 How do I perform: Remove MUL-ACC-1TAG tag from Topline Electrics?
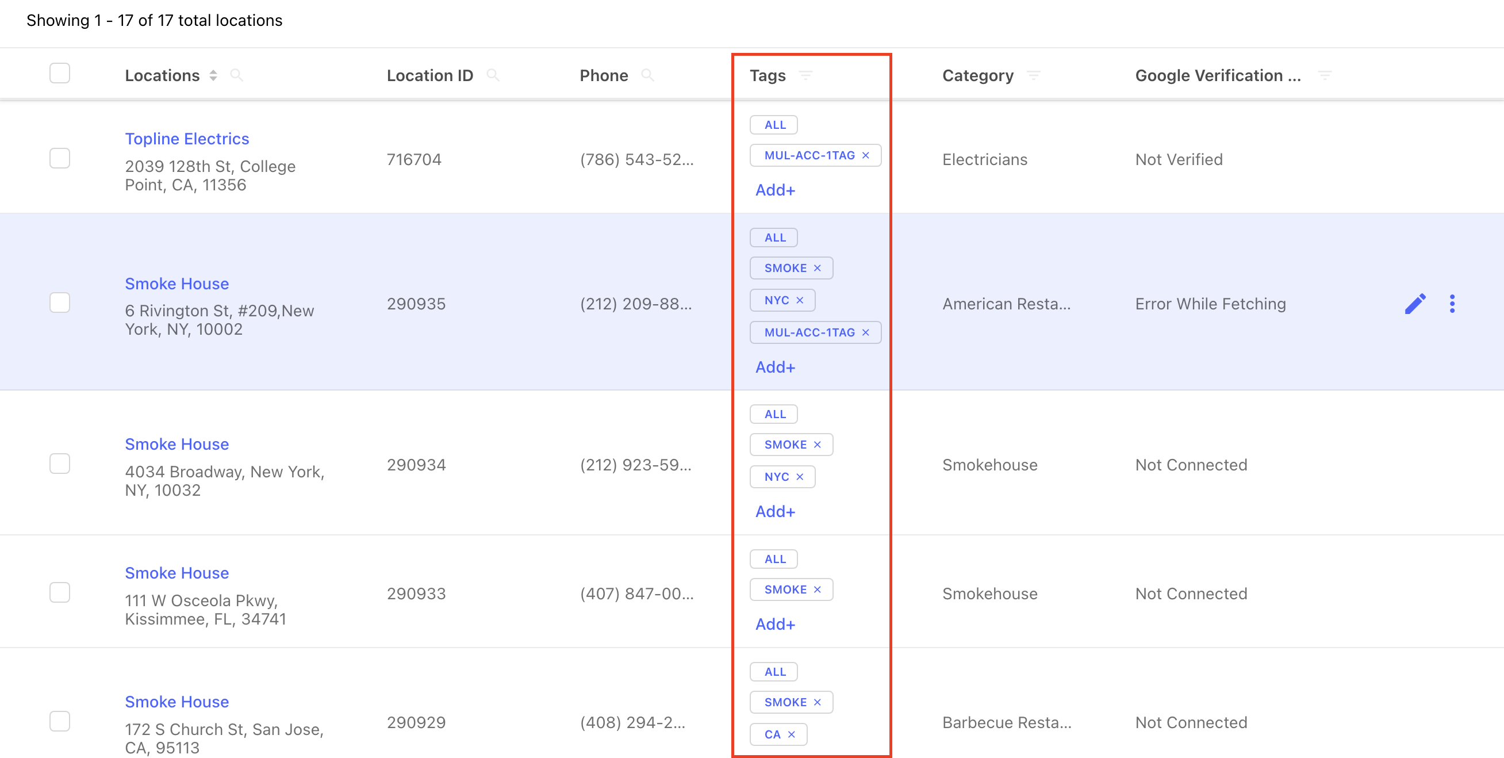(866, 155)
